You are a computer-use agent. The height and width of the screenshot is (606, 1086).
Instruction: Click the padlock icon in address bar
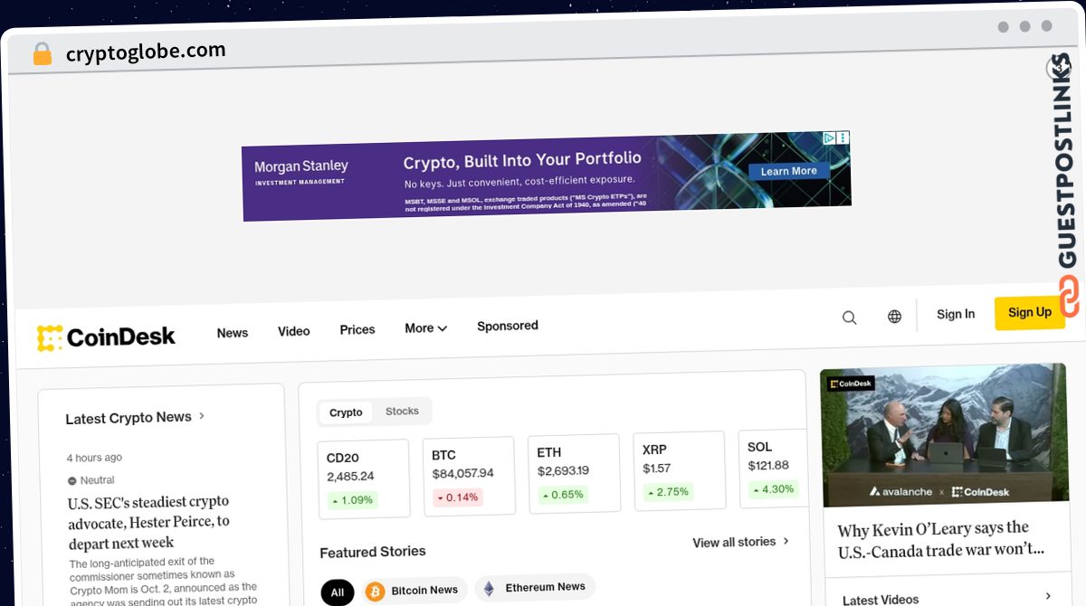43,54
